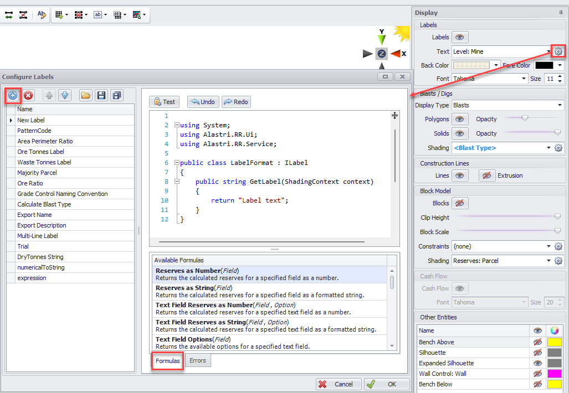Toggle Labels visibility eye button
Screen dimensions: 569x393
(460, 37)
